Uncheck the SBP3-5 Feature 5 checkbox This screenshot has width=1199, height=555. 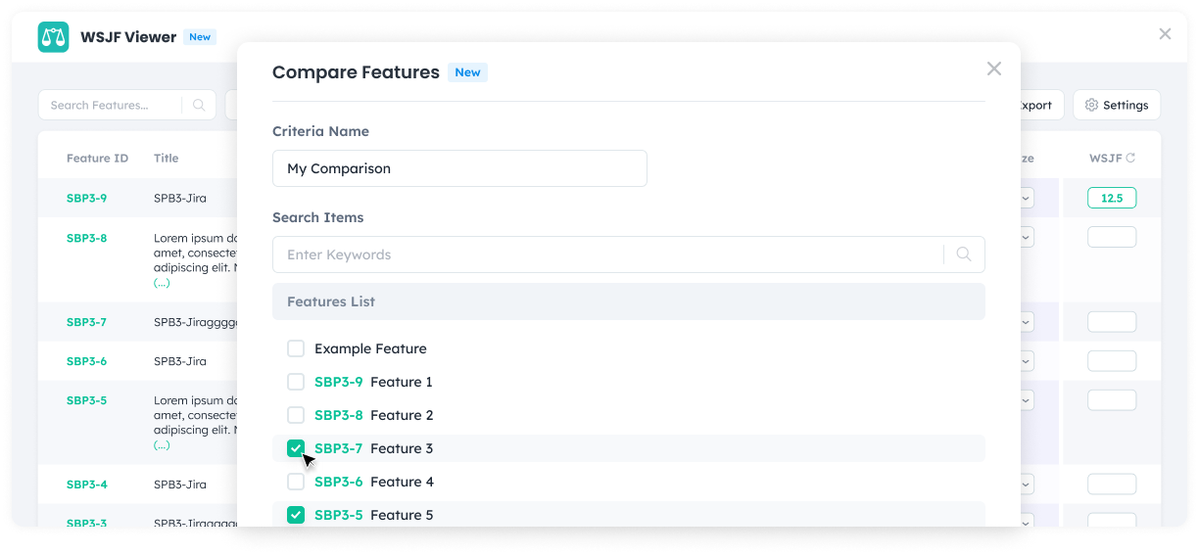click(296, 515)
